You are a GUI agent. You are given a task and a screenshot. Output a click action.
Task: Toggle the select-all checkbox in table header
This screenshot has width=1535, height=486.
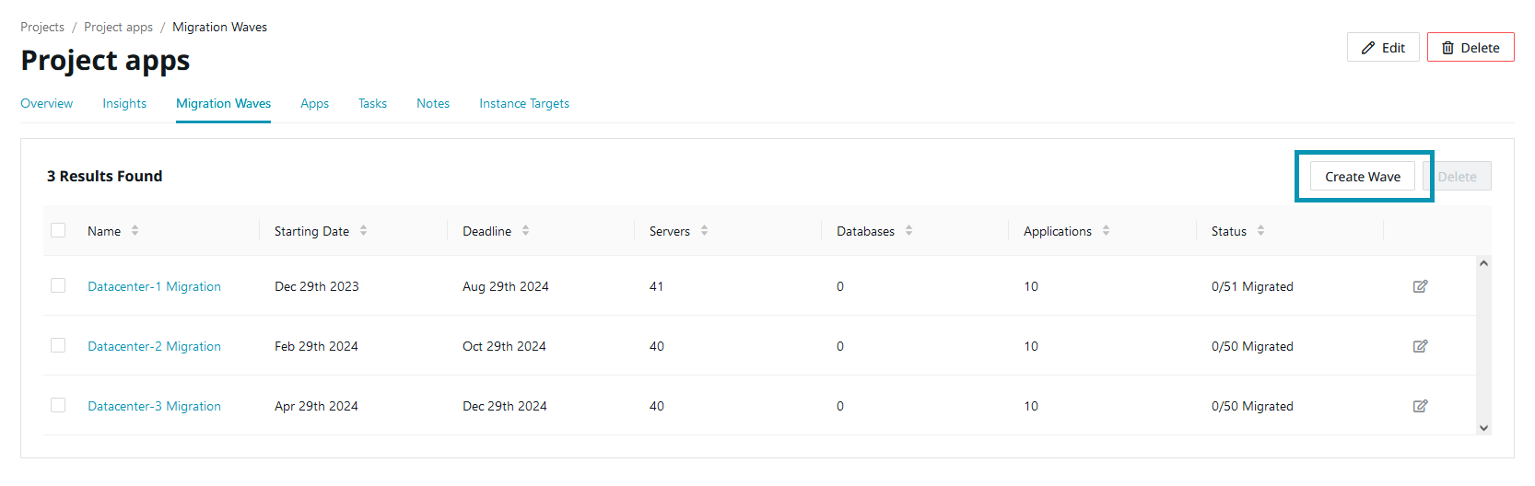58,230
